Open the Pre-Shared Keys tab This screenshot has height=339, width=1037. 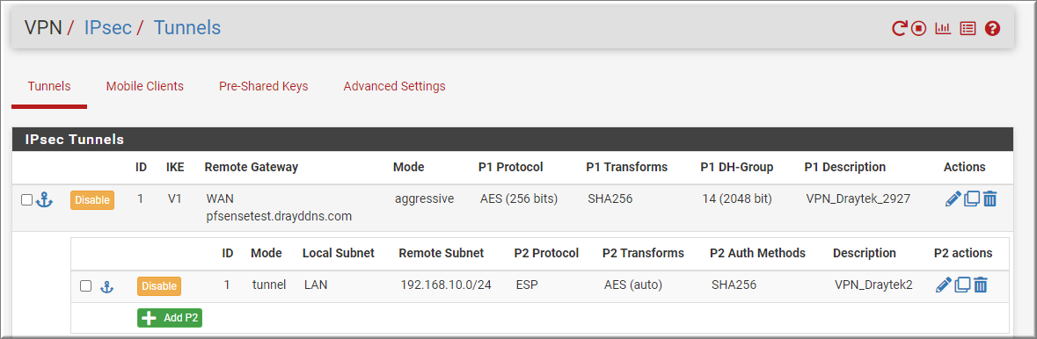coord(263,86)
